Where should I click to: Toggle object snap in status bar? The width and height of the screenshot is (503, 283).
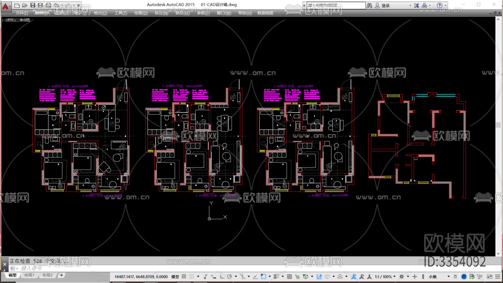coord(263,277)
